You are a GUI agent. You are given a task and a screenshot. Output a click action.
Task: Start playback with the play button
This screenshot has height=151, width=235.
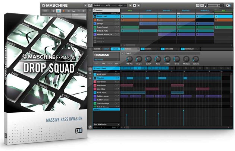[134, 5]
